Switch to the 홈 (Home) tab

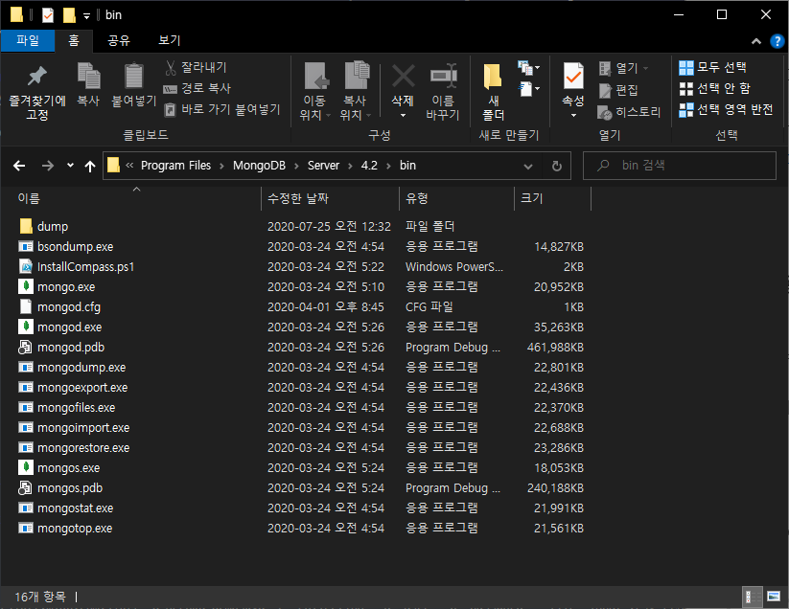click(74, 40)
